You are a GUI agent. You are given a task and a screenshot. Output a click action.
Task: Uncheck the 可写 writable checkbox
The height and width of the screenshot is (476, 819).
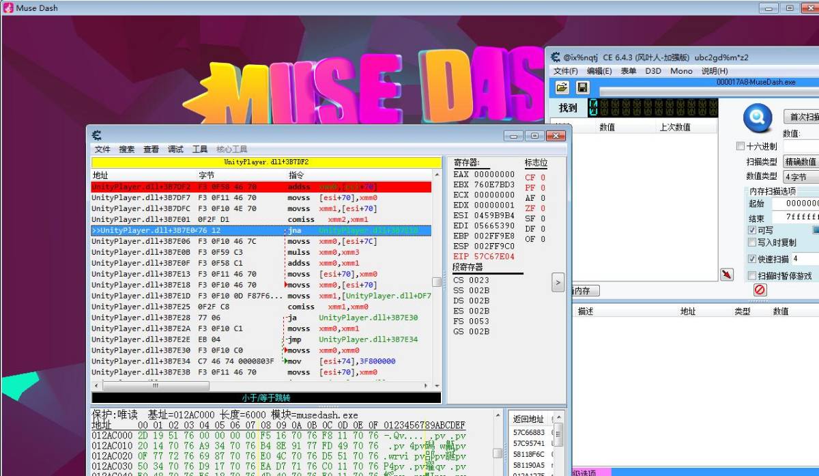coord(752,230)
